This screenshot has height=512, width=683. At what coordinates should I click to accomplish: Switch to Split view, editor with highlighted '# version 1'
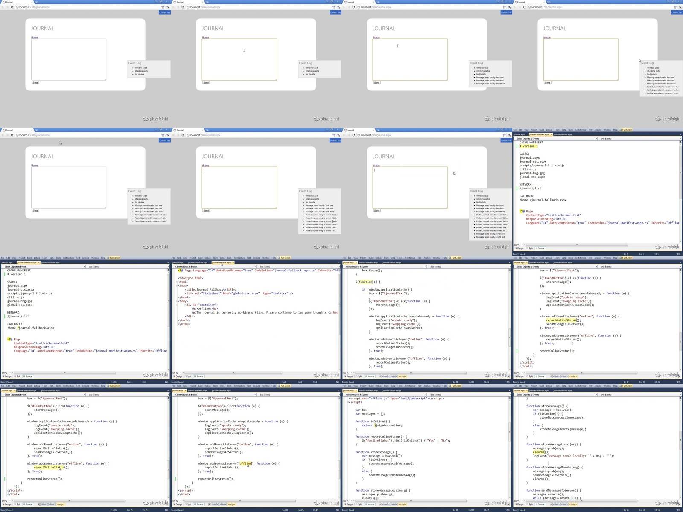pos(529,248)
